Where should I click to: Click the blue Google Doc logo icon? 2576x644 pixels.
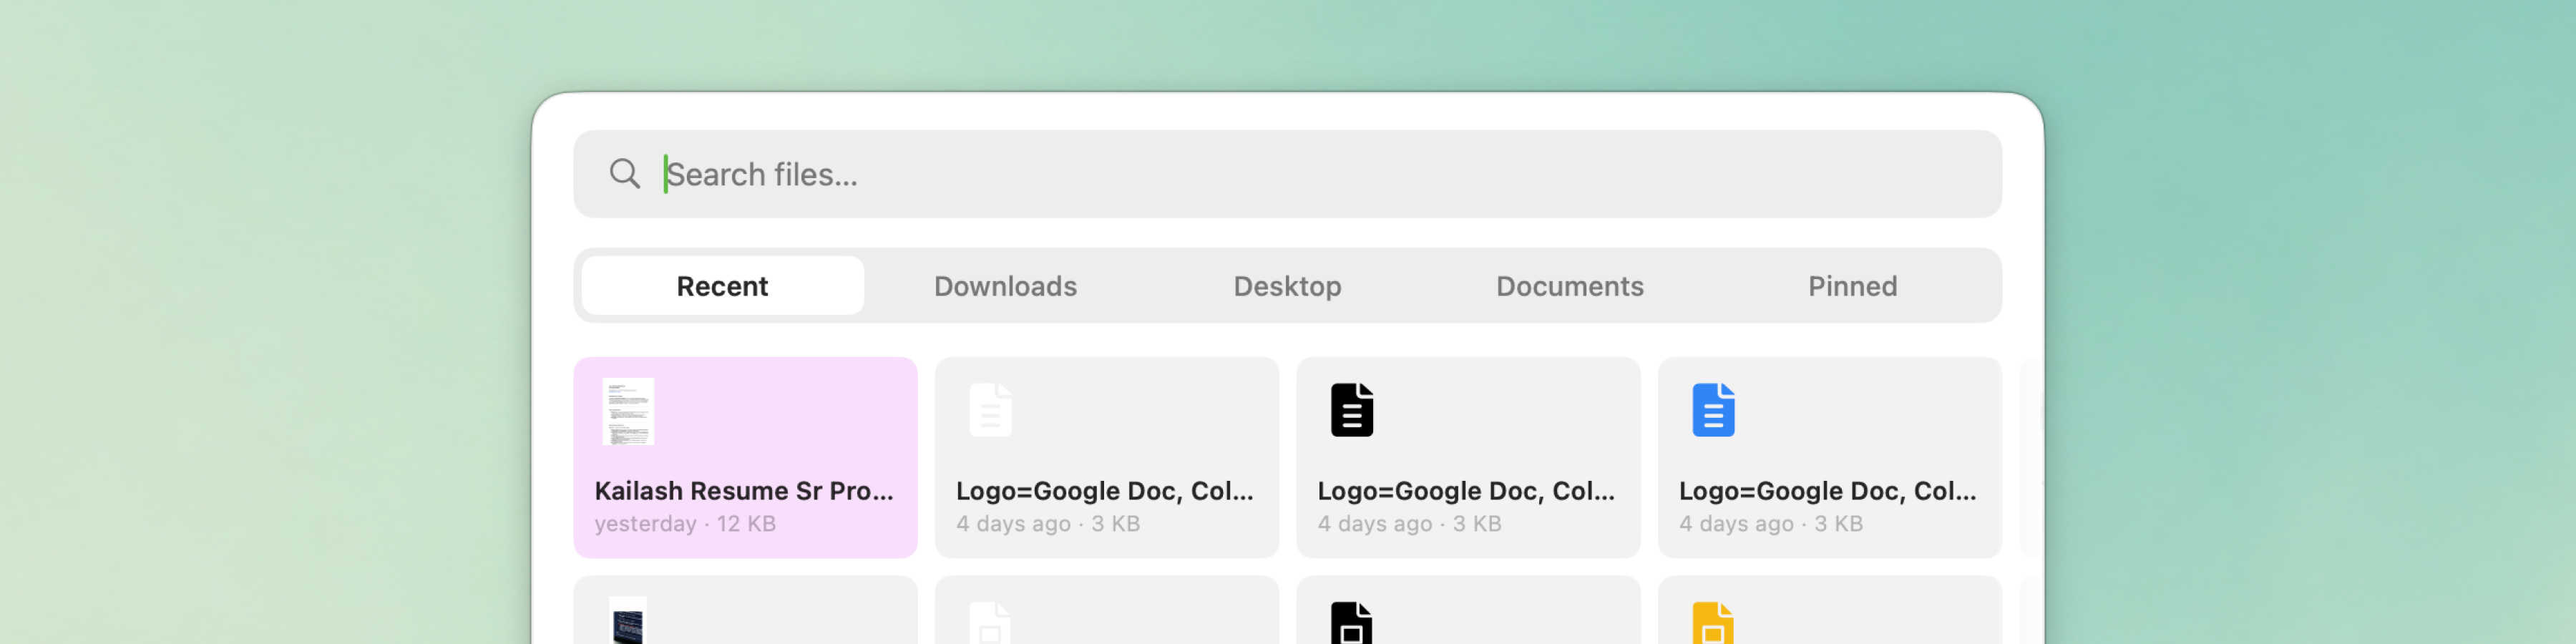click(1713, 410)
